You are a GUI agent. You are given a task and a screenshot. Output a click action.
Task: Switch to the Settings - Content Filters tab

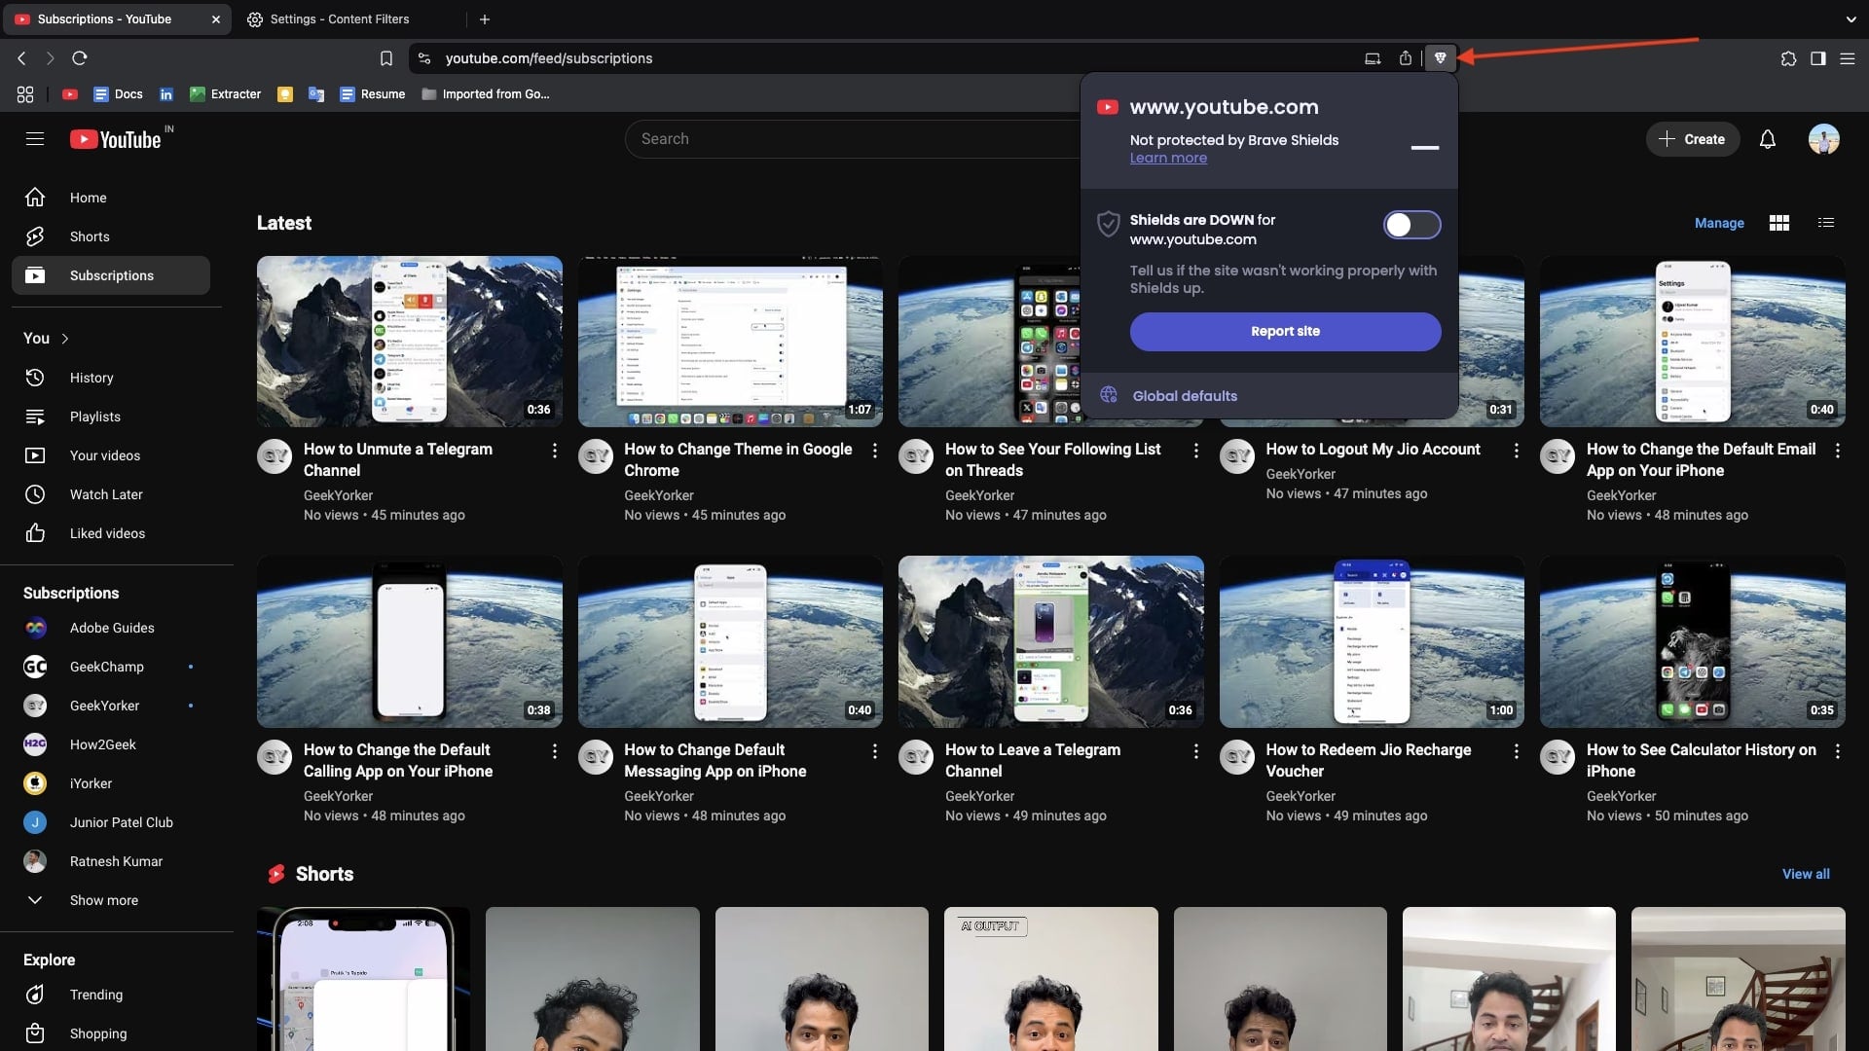[x=341, y=18]
